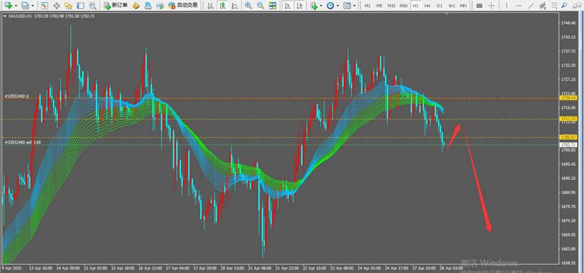Click the chart shift triangle marker

(x=447, y=14)
